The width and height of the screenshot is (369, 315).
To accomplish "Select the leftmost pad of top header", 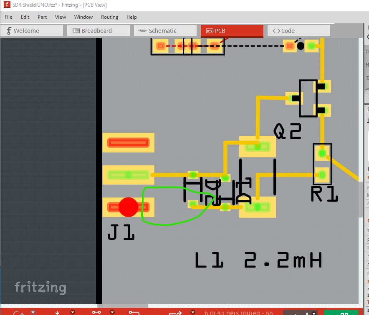I will click(160, 46).
